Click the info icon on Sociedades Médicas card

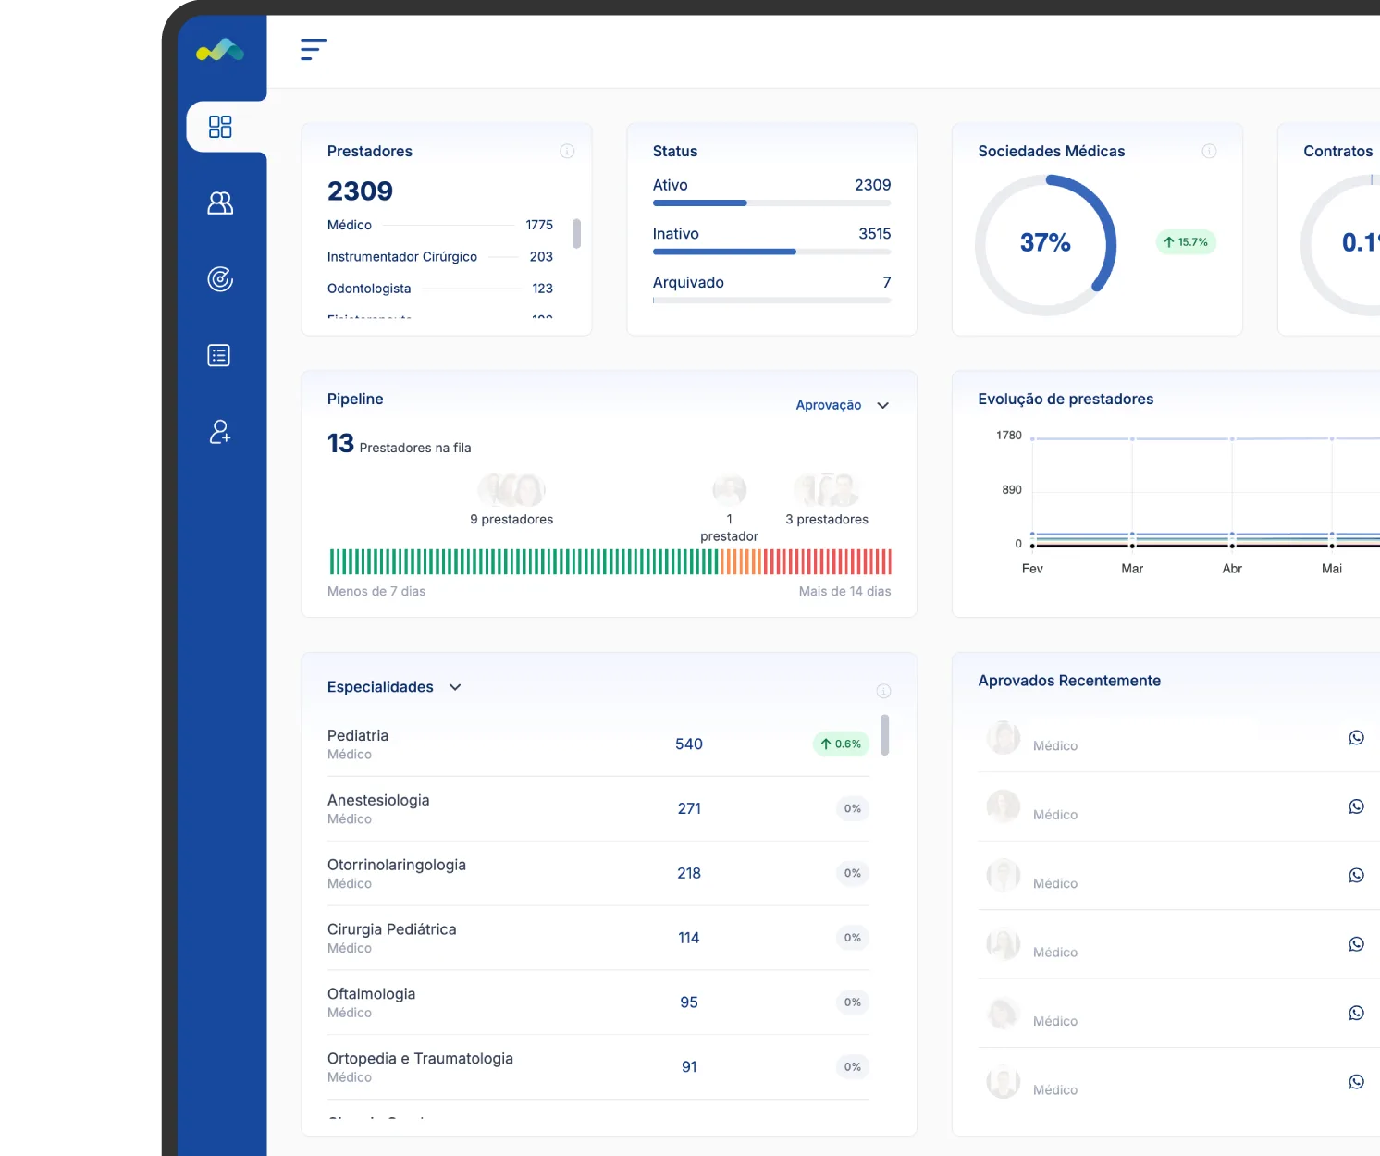pyautogui.click(x=1209, y=152)
